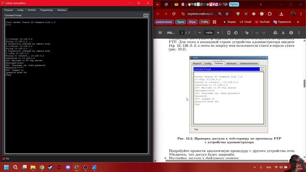Open the Игры bookmark folder
This screenshot has height=172, width=306.
[x=192, y=22]
